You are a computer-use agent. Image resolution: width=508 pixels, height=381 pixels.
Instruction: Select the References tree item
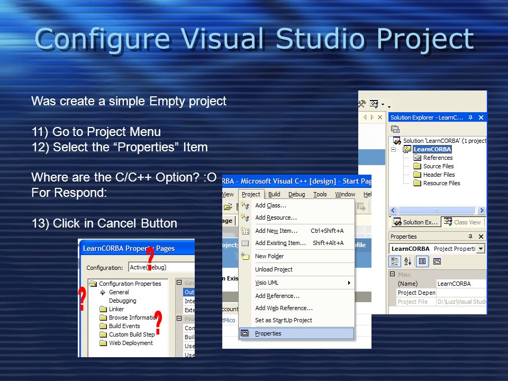(438, 158)
